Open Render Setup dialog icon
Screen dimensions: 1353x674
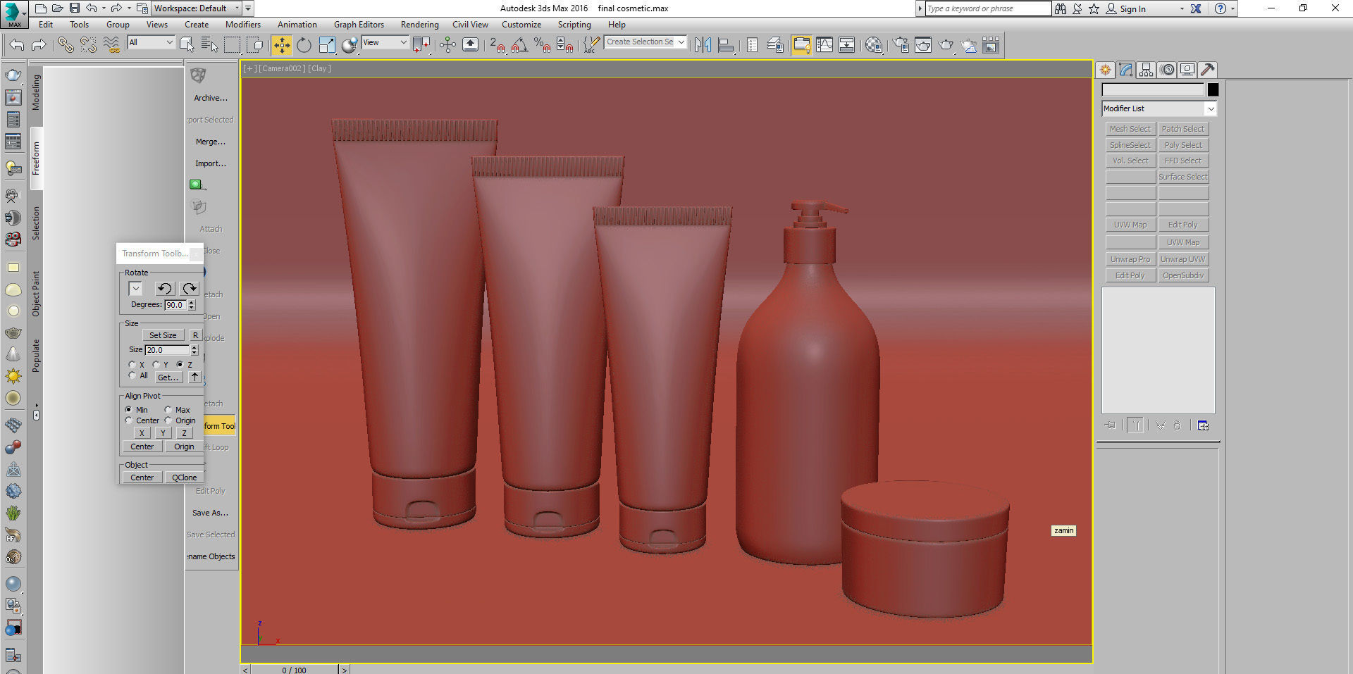click(x=901, y=45)
